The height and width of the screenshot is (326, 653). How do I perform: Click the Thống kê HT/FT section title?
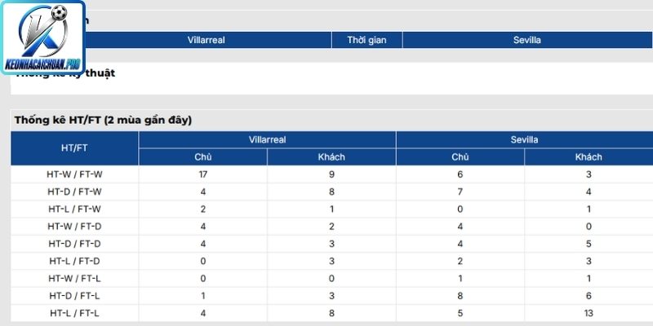[104, 120]
